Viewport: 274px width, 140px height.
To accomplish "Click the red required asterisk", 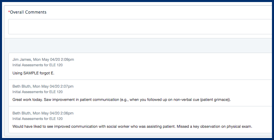I will coord(9,12).
